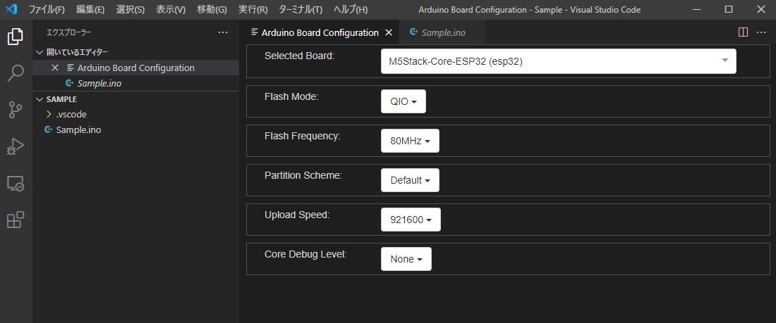Open the Explorer view in activity bar
The width and height of the screenshot is (776, 323).
[16, 37]
